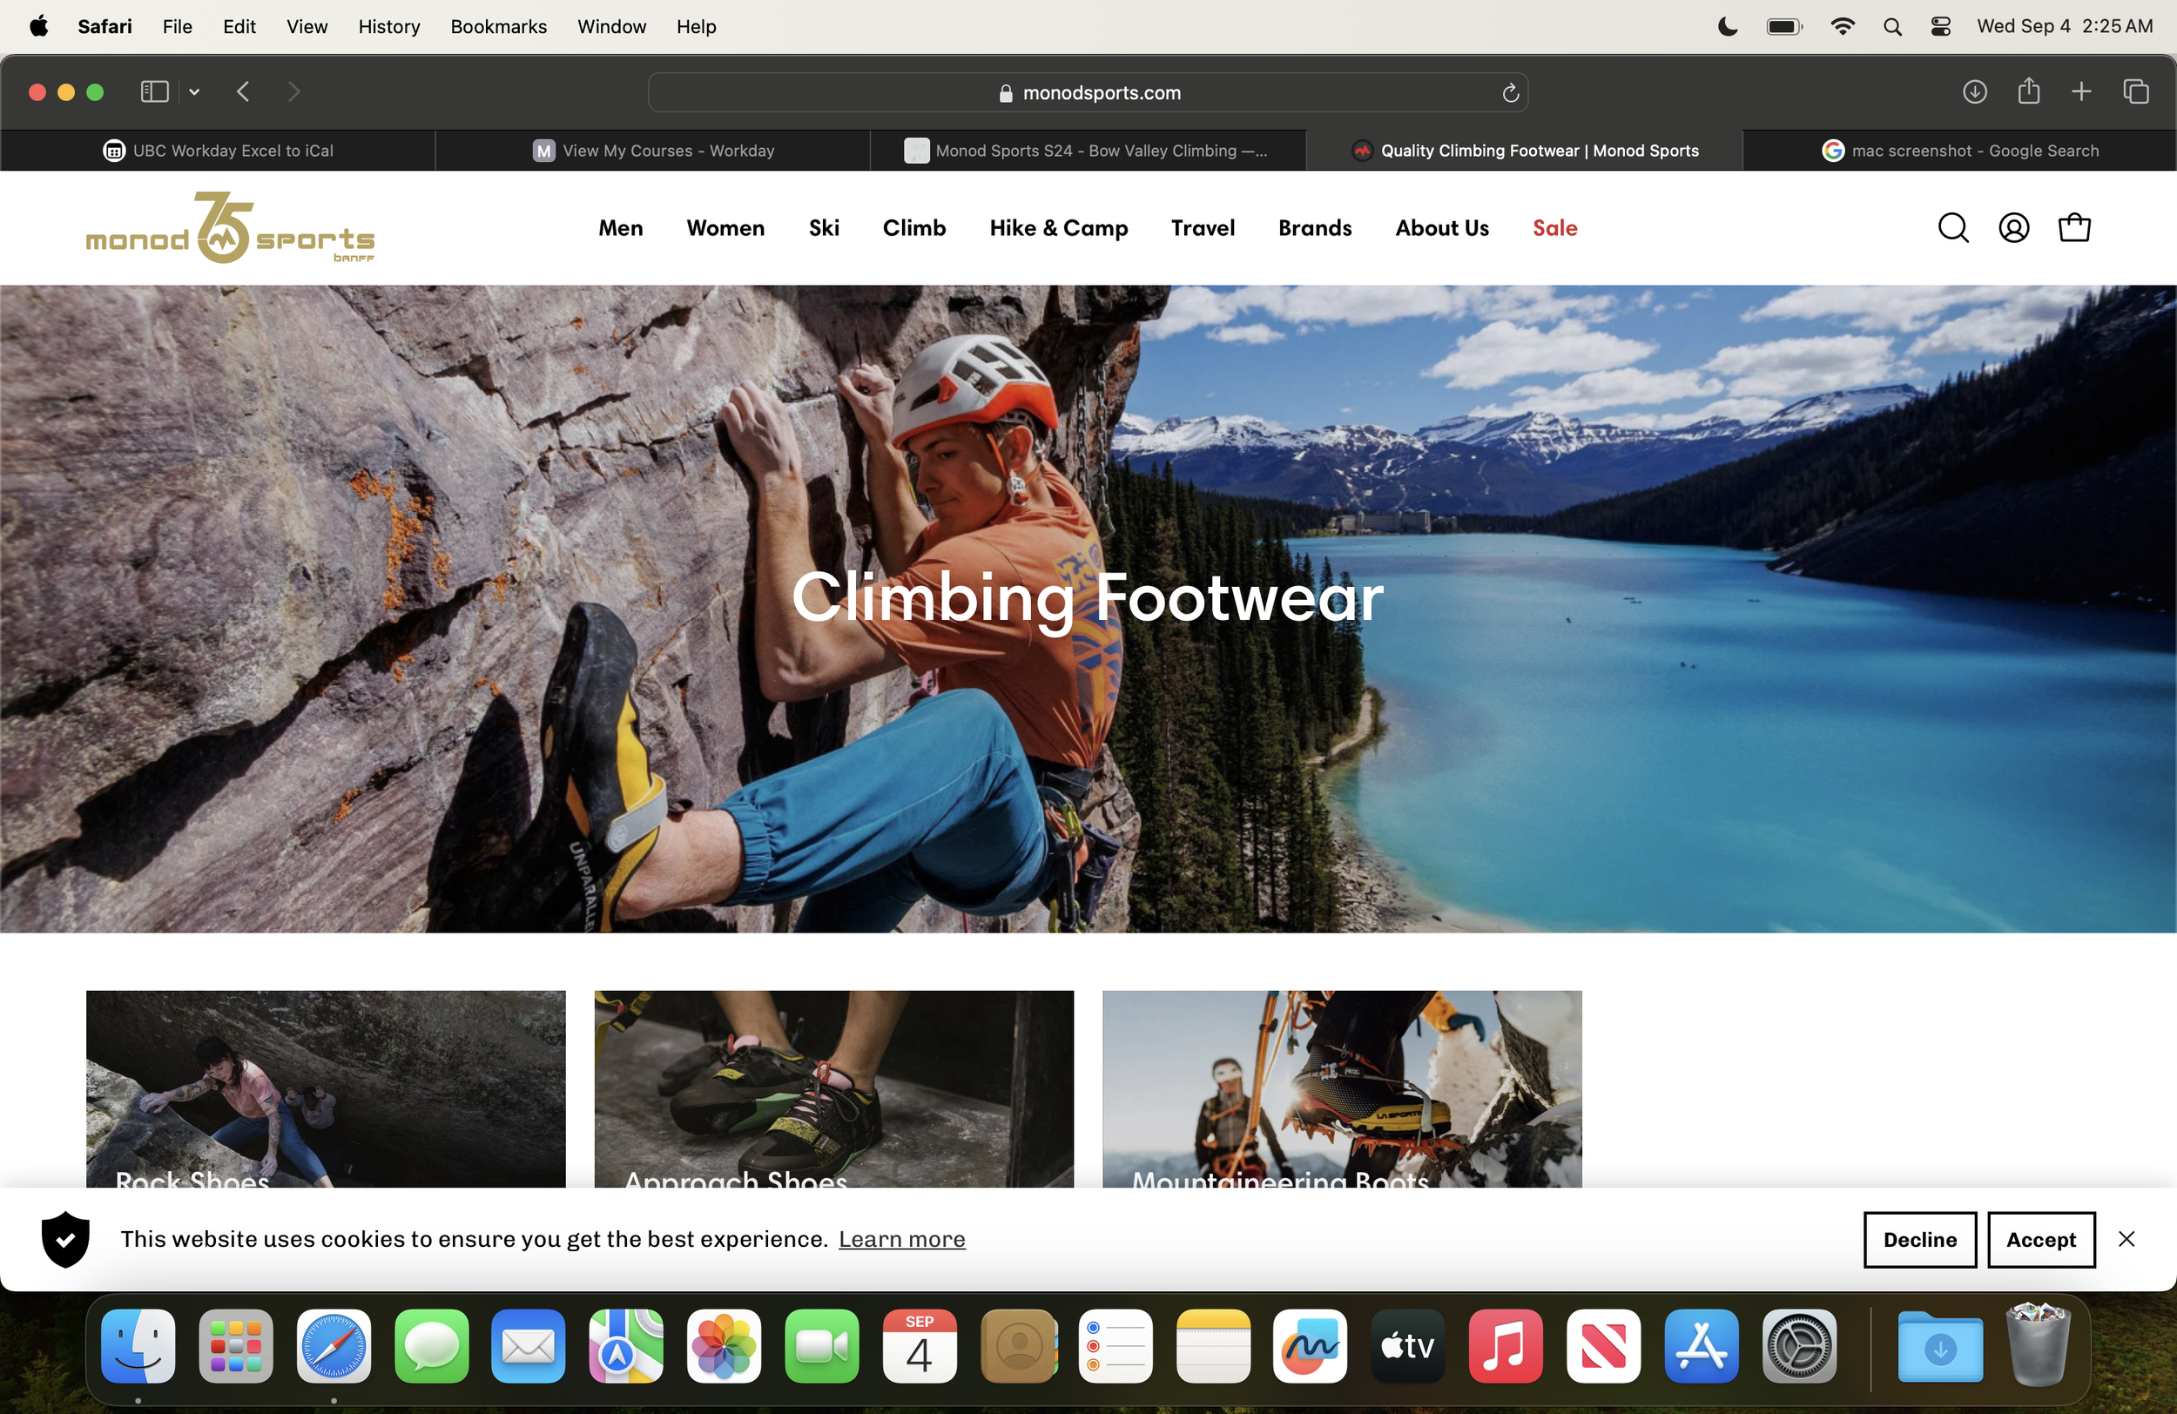Click the Learn more cookie link

(x=901, y=1239)
